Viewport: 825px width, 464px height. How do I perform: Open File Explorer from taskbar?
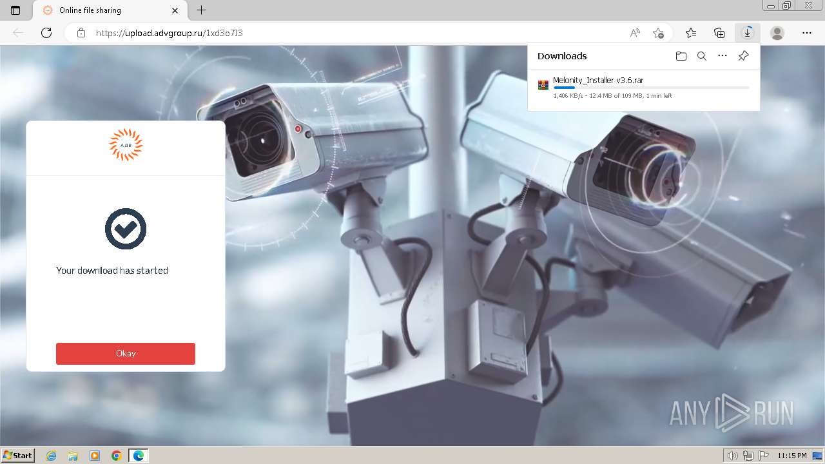point(73,456)
